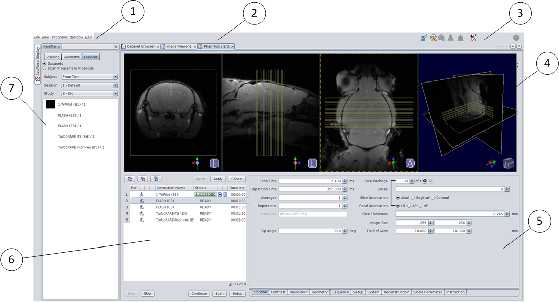Click the Echo Time spinner arrows
This screenshot has width=559, height=302.
click(345, 181)
